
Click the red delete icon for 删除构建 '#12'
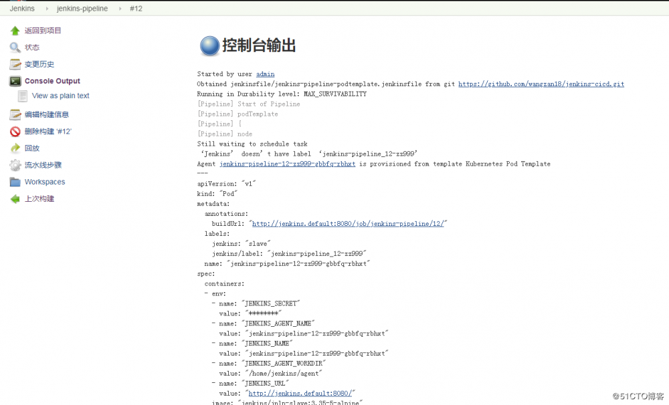(15, 131)
